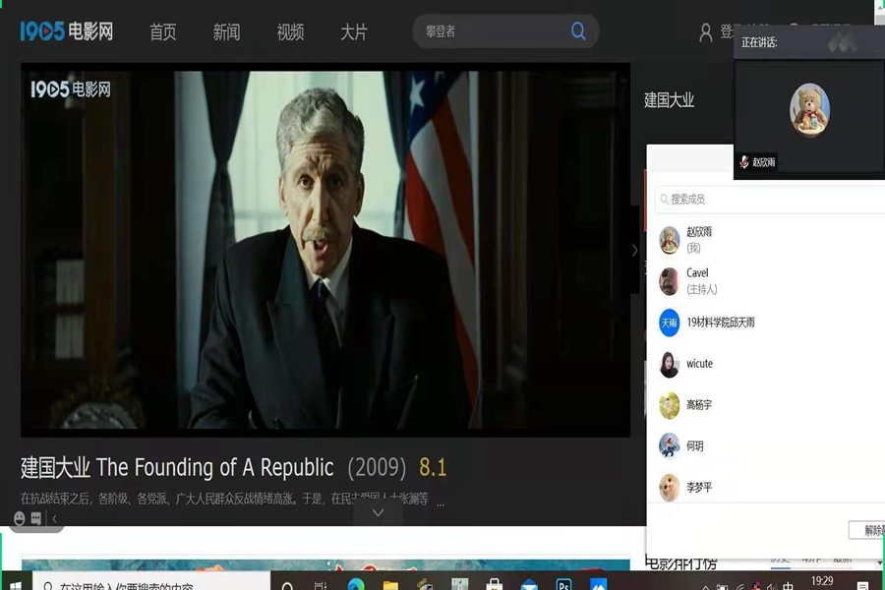Open Microsoft Edge from the taskbar
885x590 pixels.
point(356,585)
